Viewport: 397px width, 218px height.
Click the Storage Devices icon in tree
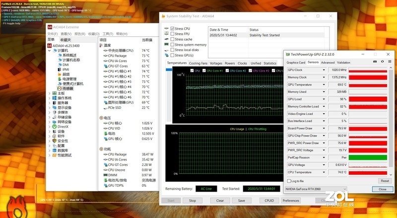(x=55, y=117)
